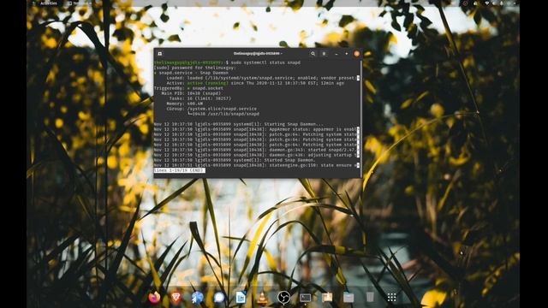Launch Brave browser from the dock
548x308 pixels.
(176, 297)
